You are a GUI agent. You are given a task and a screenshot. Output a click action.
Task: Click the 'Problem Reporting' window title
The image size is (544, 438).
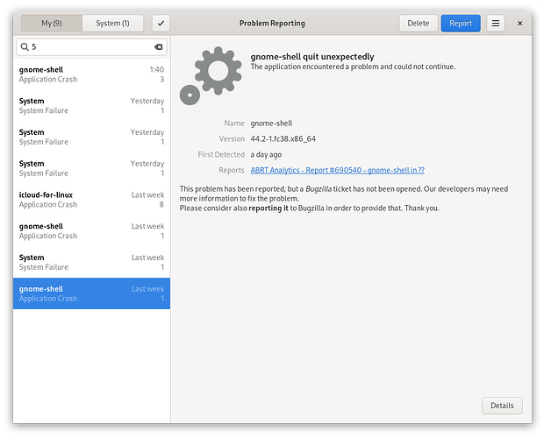click(x=272, y=23)
